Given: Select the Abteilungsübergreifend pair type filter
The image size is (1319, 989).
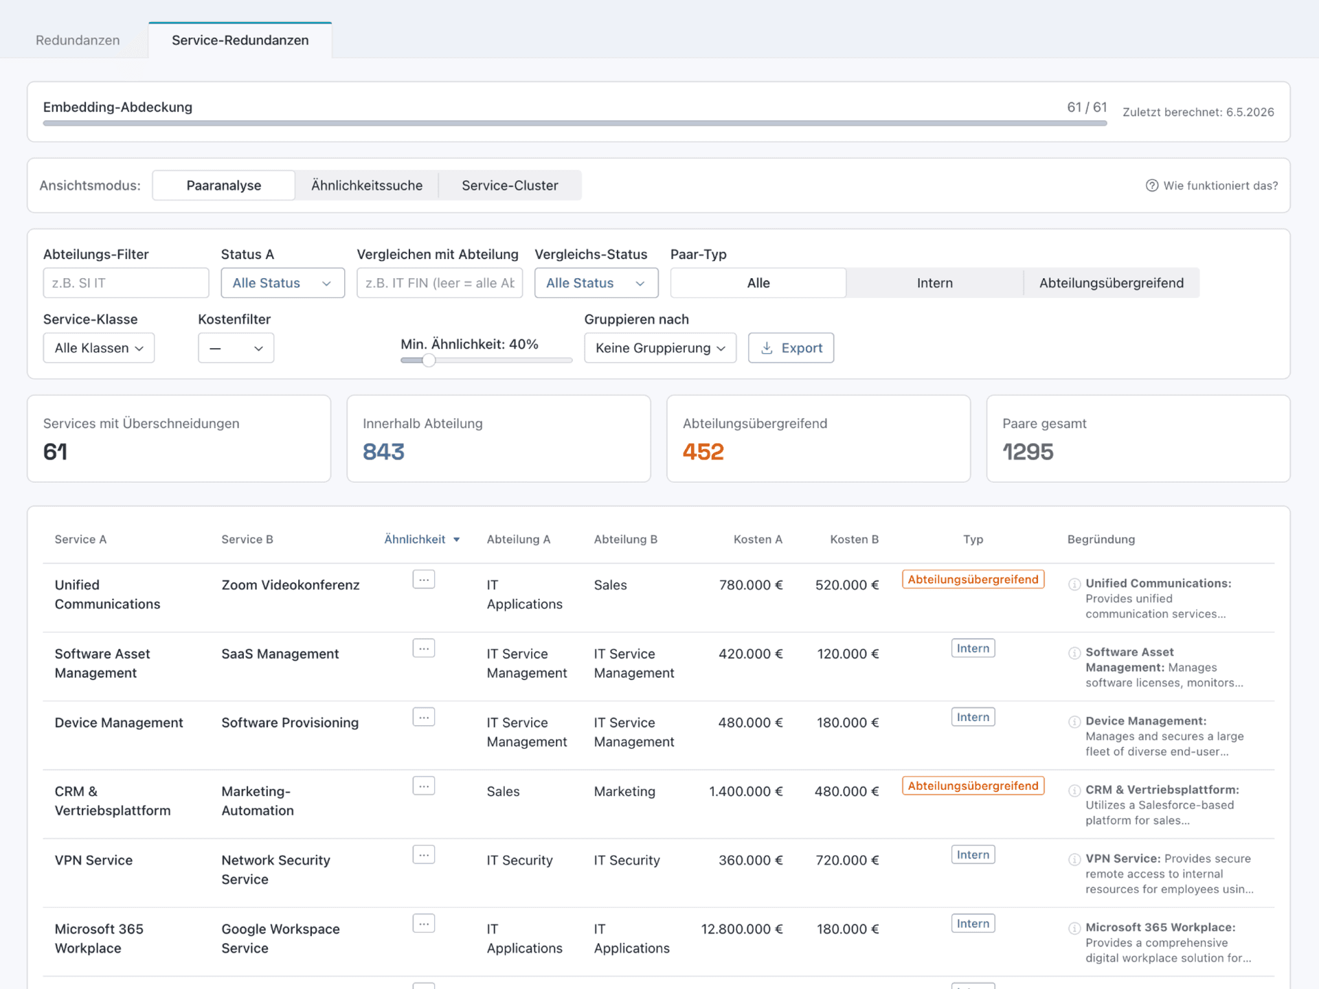Looking at the screenshot, I should pyautogui.click(x=1111, y=283).
